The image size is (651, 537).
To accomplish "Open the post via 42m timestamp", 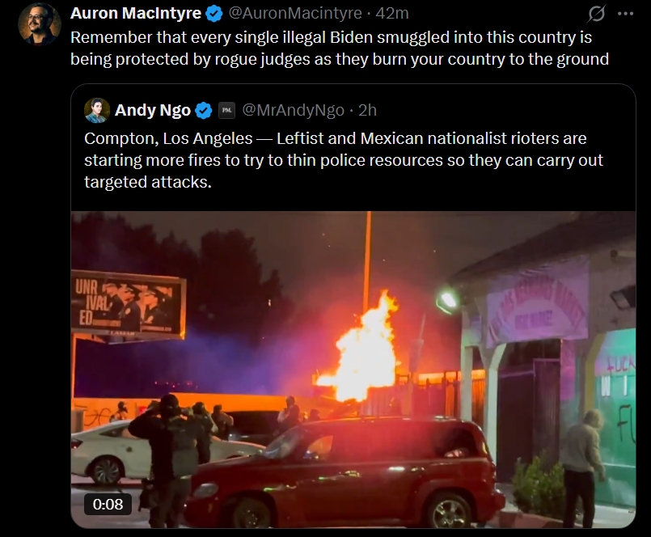I will 392,13.
